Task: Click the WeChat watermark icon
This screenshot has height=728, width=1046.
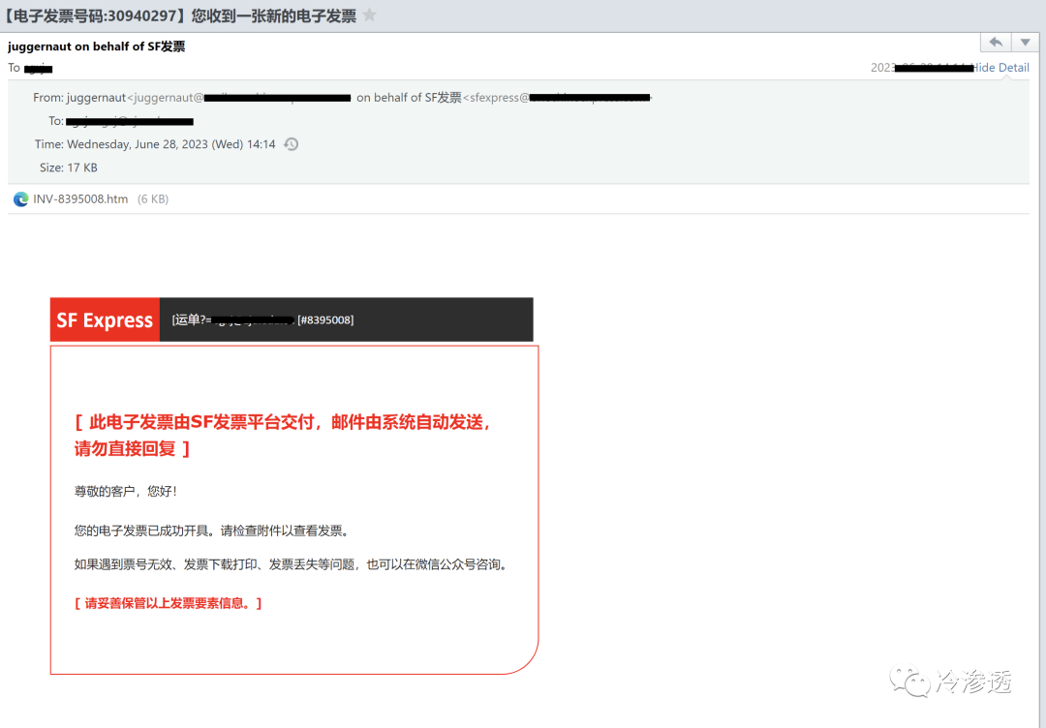Action: [909, 682]
